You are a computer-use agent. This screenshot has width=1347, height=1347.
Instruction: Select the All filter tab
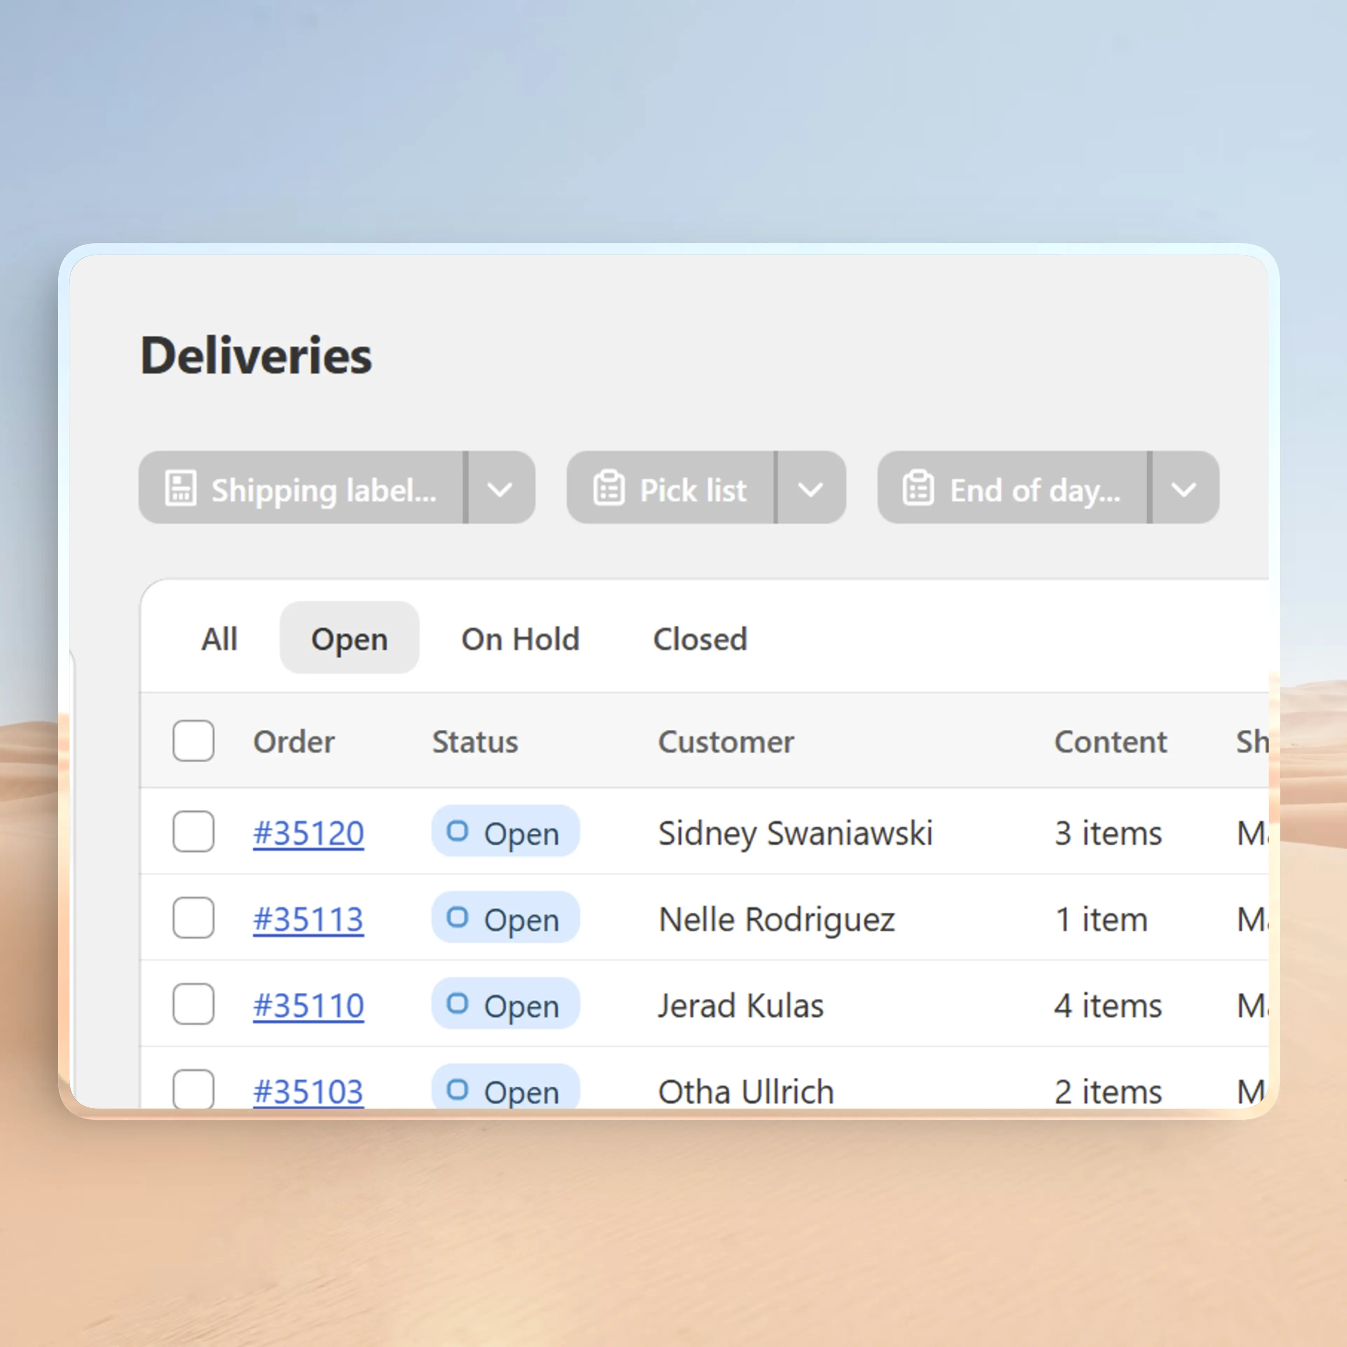pos(219,639)
